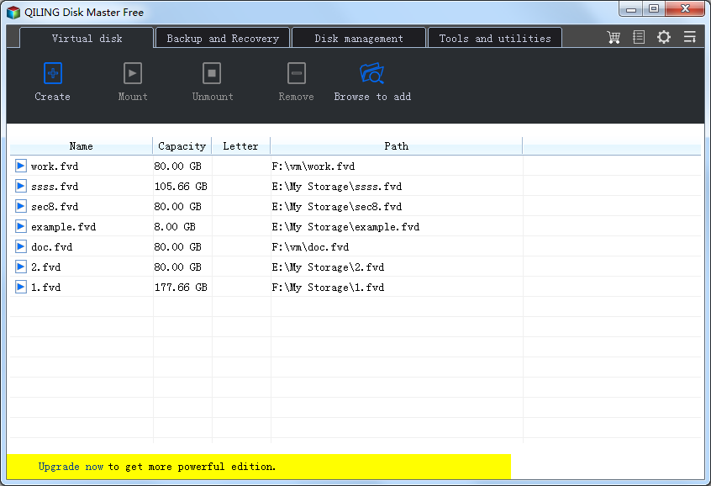Click the play icon beside 1.fvd

20,287
